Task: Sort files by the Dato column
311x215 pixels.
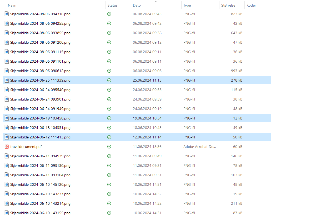Action: (137, 5)
